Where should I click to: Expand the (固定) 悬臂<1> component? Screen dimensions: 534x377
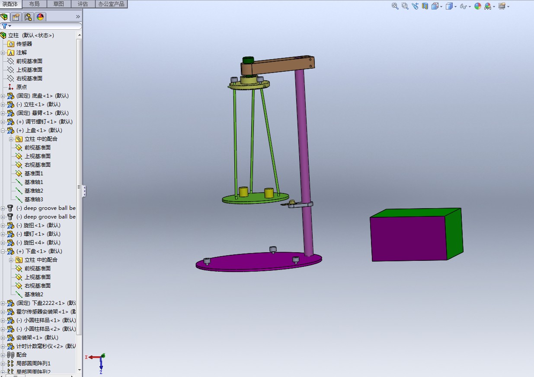pyautogui.click(x=3, y=113)
